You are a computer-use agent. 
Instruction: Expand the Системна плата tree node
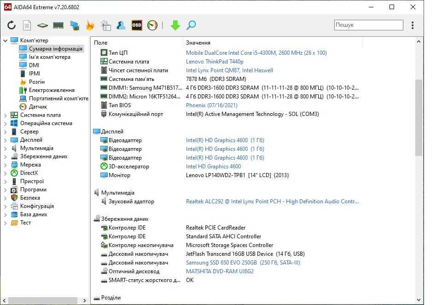pyautogui.click(x=6, y=115)
